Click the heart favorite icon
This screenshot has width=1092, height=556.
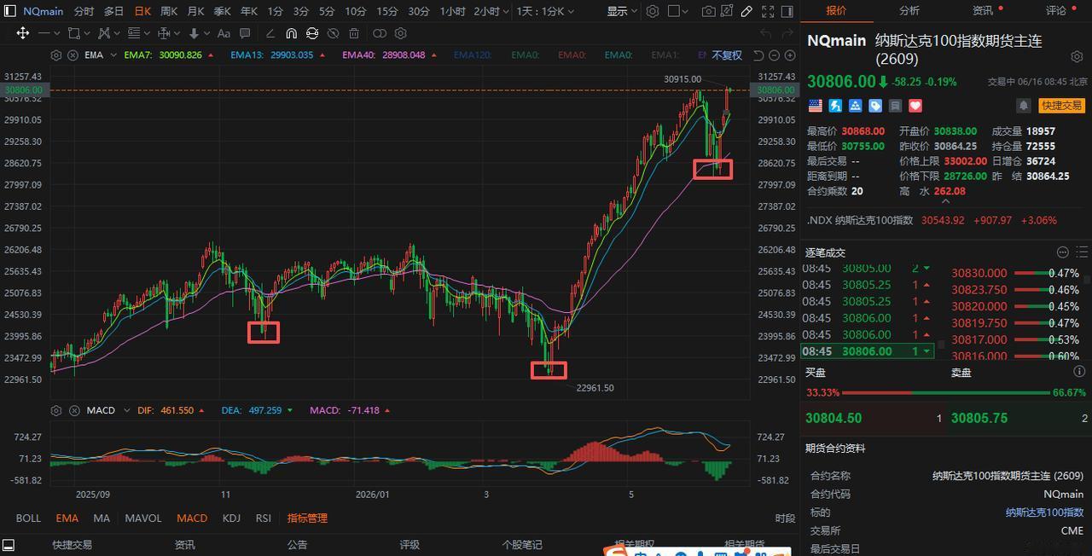[915, 106]
